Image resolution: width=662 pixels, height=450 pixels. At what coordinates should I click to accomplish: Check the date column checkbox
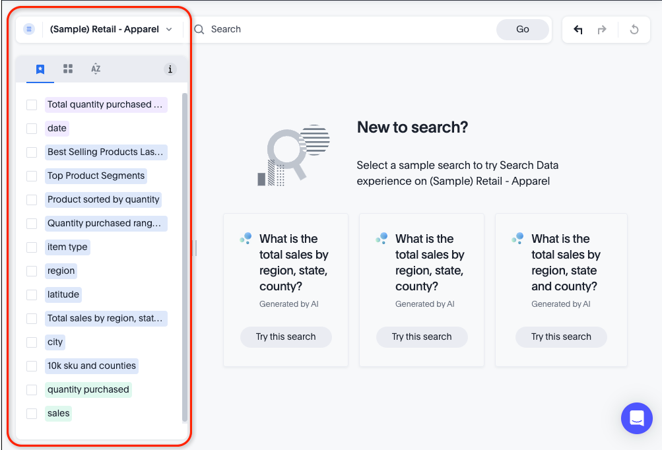[x=31, y=128]
